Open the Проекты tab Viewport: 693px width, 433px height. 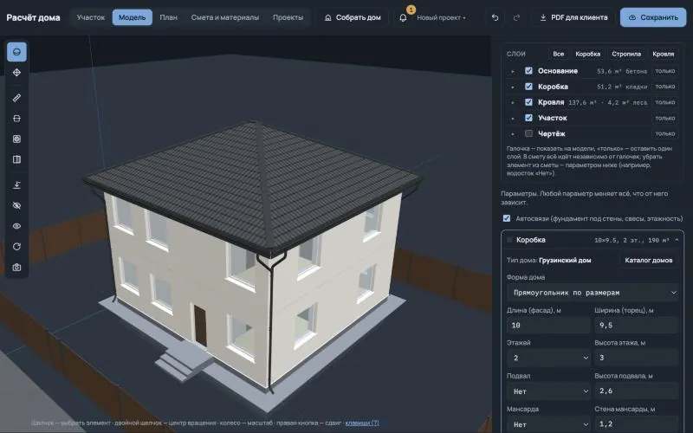tap(288, 17)
